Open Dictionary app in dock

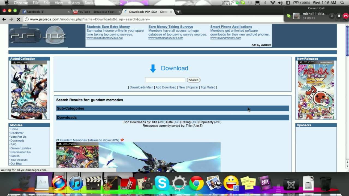point(42,183)
